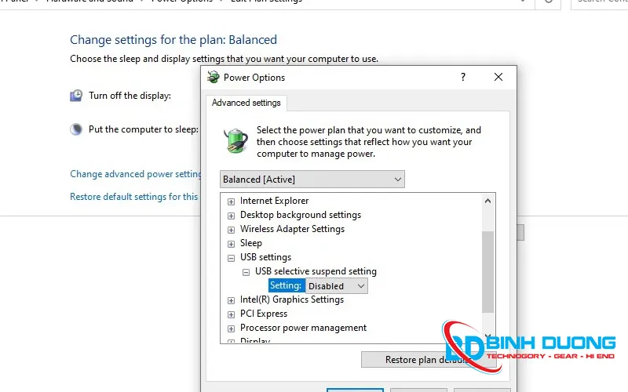Click the Power Options help question mark

point(463,77)
